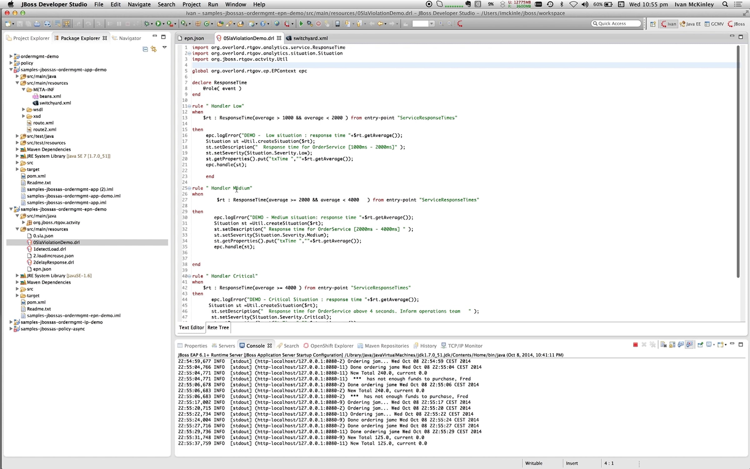Click the Display Selected Console monitor icon
This screenshot has height=469, width=750.
tap(709, 345)
